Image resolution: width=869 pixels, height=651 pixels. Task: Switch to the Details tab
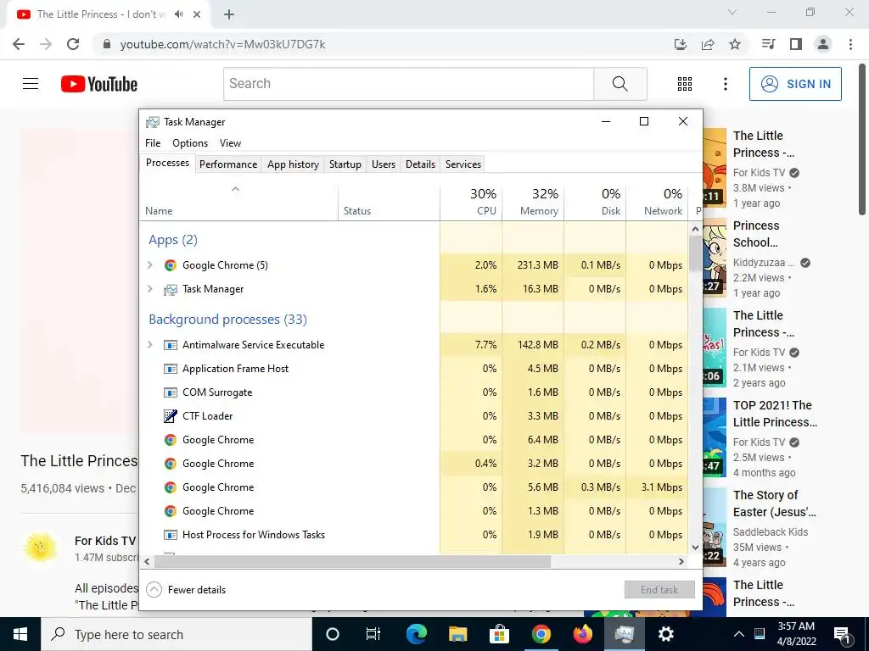421,164
